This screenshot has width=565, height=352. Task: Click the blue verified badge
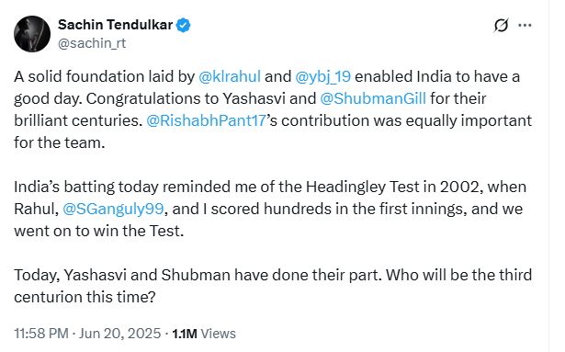tap(184, 25)
